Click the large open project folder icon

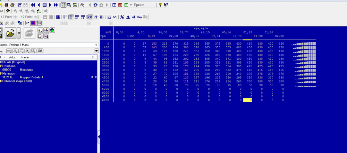pyautogui.click(x=10, y=33)
